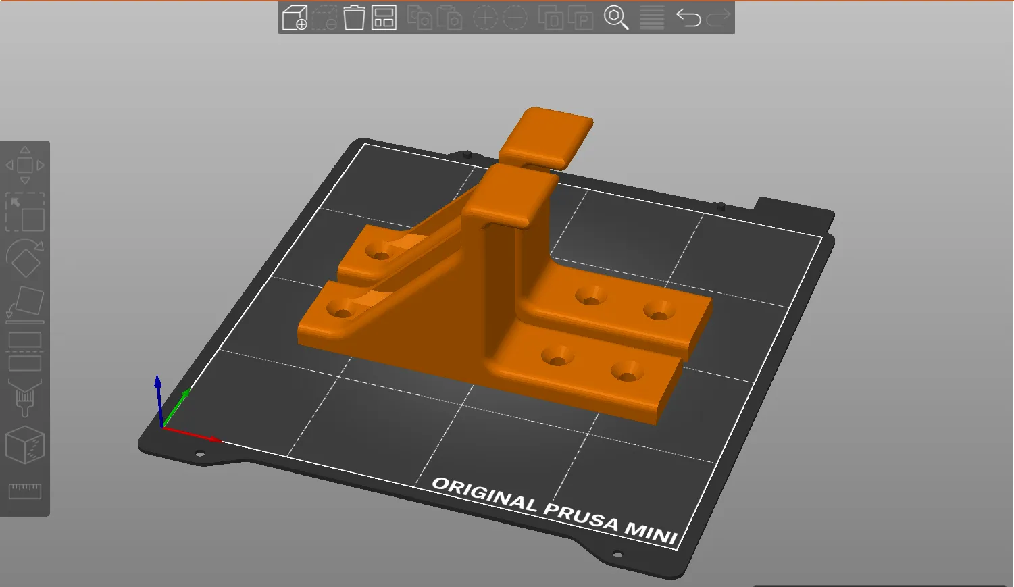Screen dimensions: 1014x587
Task: Select the Rotate gizmo tool
Action: (x=25, y=258)
